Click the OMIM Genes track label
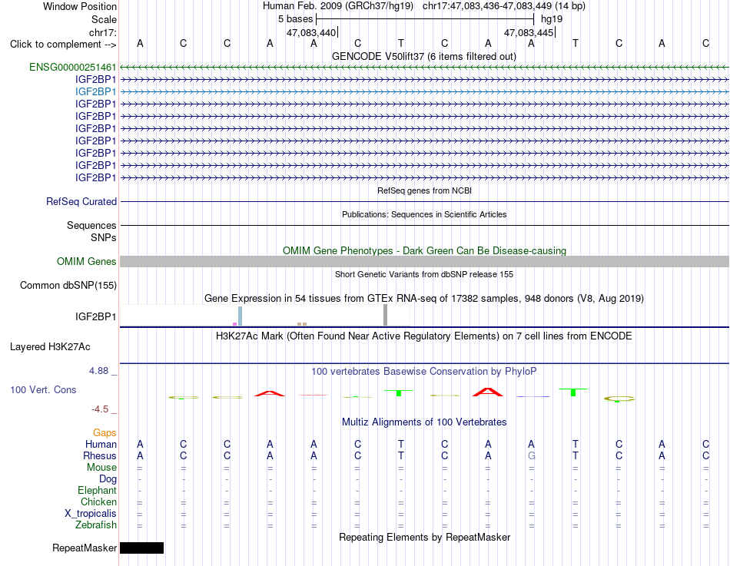The height and width of the screenshot is (566, 730). (87, 262)
